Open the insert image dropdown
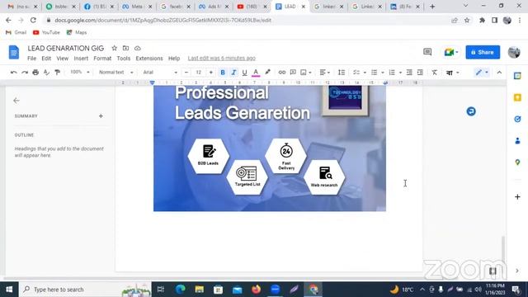Image resolution: width=528 pixels, height=297 pixels. [306, 73]
